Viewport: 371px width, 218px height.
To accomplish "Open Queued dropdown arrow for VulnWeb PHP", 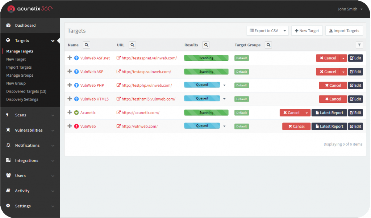I will pyautogui.click(x=224, y=85).
